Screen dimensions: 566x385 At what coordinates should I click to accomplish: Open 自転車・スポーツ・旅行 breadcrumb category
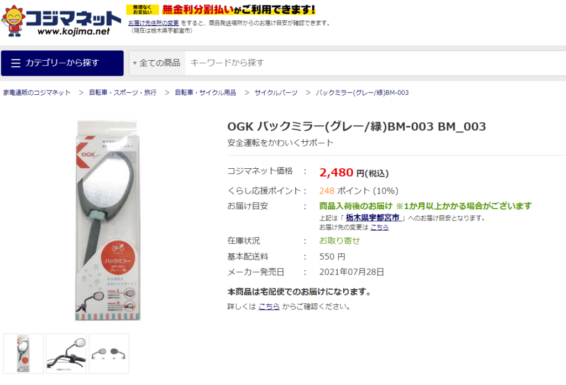point(123,93)
